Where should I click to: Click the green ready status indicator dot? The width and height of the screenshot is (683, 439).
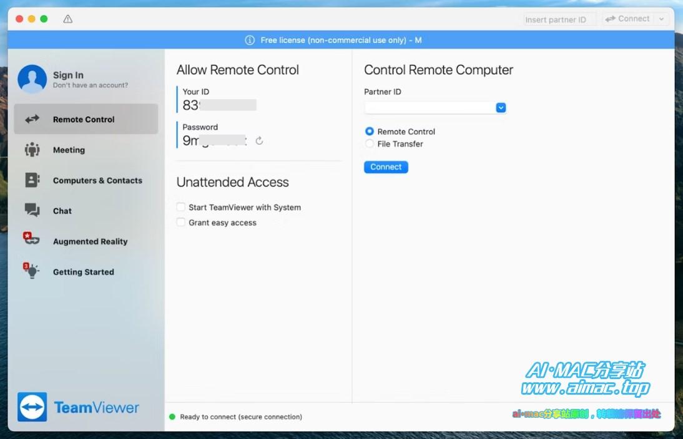[x=172, y=417]
